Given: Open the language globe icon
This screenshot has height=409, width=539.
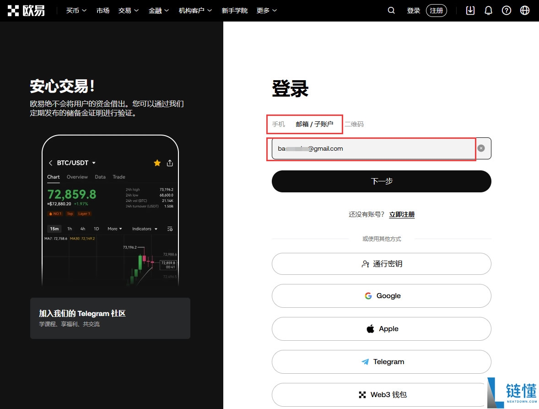Looking at the screenshot, I should [524, 11].
